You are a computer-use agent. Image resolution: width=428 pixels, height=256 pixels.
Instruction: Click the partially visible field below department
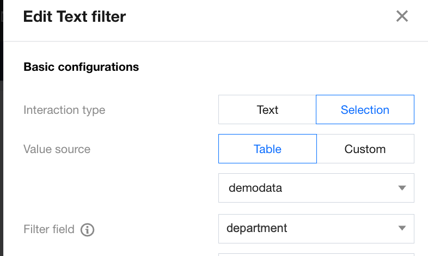point(316,254)
